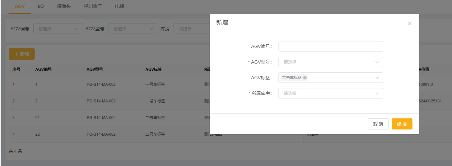The height and width of the screenshot is (166, 452).
Task: Click the AGV编号 column header
Action: 43,69
